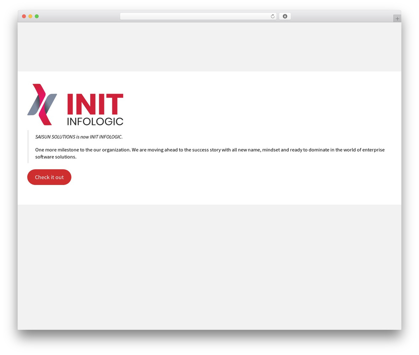419x355 pixels.
Task: Click the Check it out button
Action: point(49,177)
